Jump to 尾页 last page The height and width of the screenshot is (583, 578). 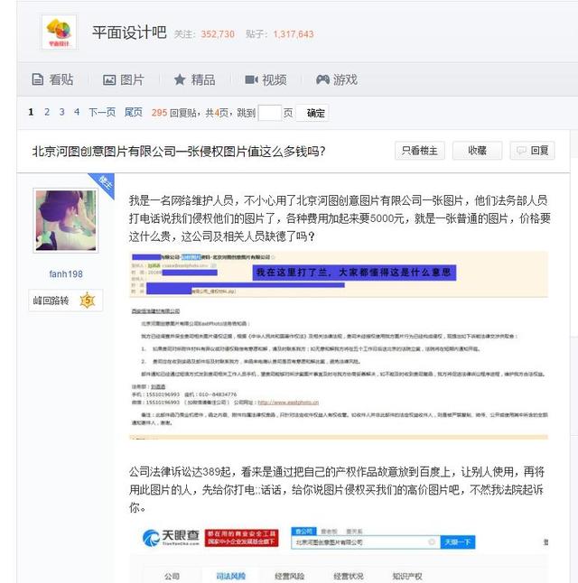[134, 112]
